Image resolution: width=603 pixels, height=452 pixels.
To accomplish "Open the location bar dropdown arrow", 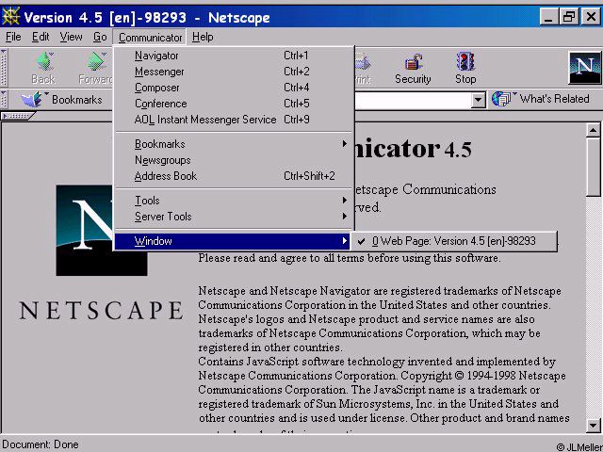I will (x=478, y=101).
